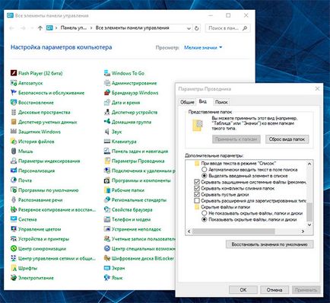
Task: Click the Все элементы панели управления breadcrumb
Action: point(132,28)
